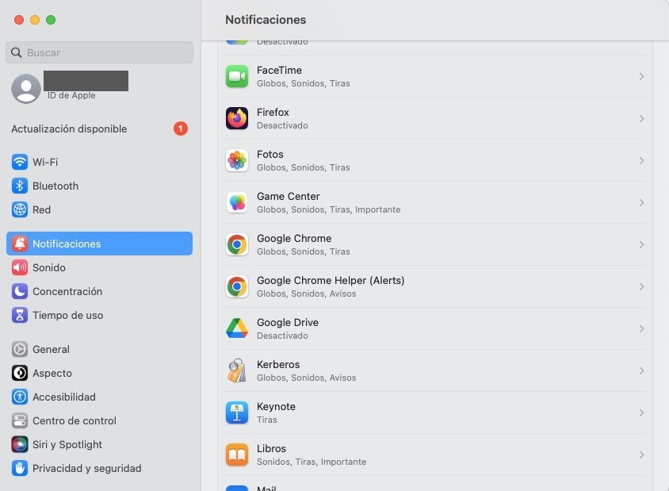669x491 pixels.
Task: Expand FaceTime row chevron
Action: pos(641,76)
